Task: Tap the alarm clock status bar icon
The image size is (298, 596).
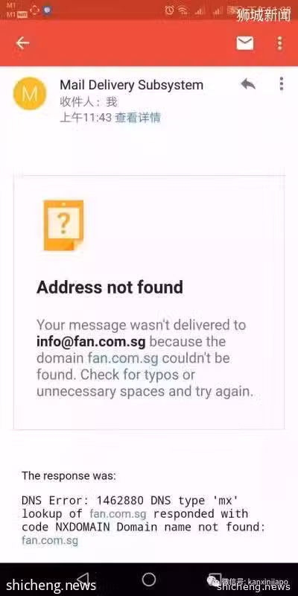Action: coord(170,10)
